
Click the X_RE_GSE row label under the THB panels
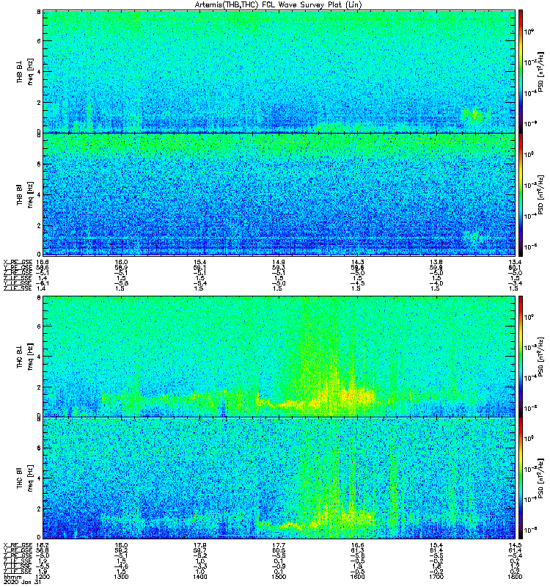[x=18, y=262]
